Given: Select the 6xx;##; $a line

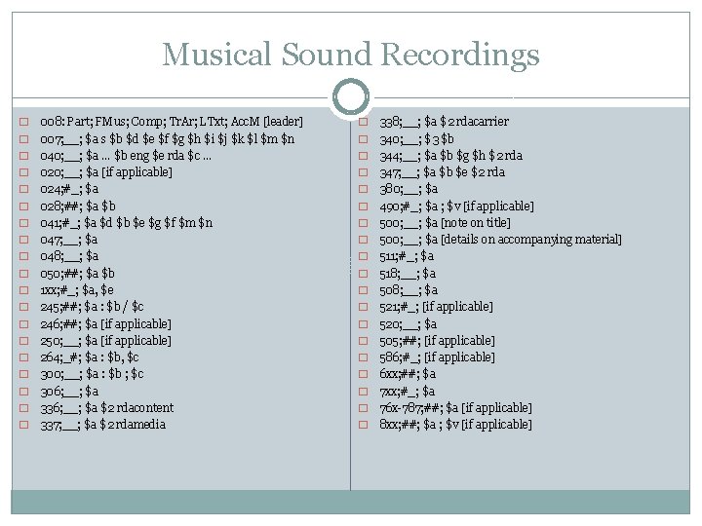Looking at the screenshot, I should [408, 374].
